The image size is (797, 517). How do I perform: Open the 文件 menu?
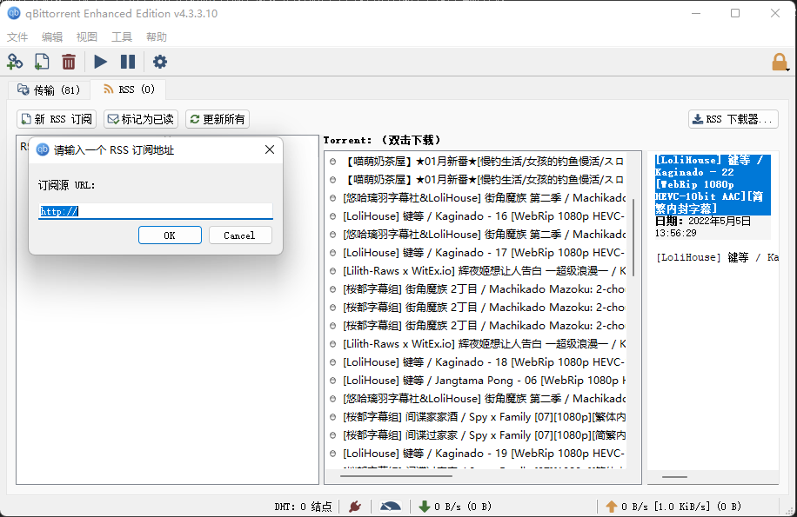coord(17,37)
